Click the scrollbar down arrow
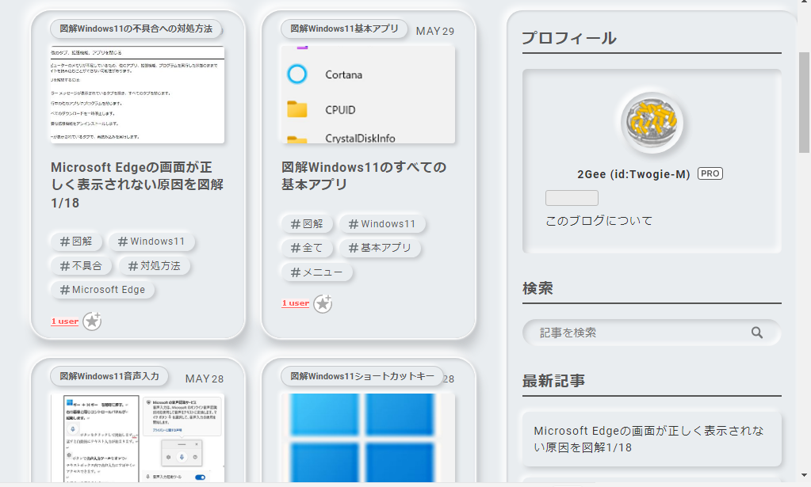 click(804, 474)
